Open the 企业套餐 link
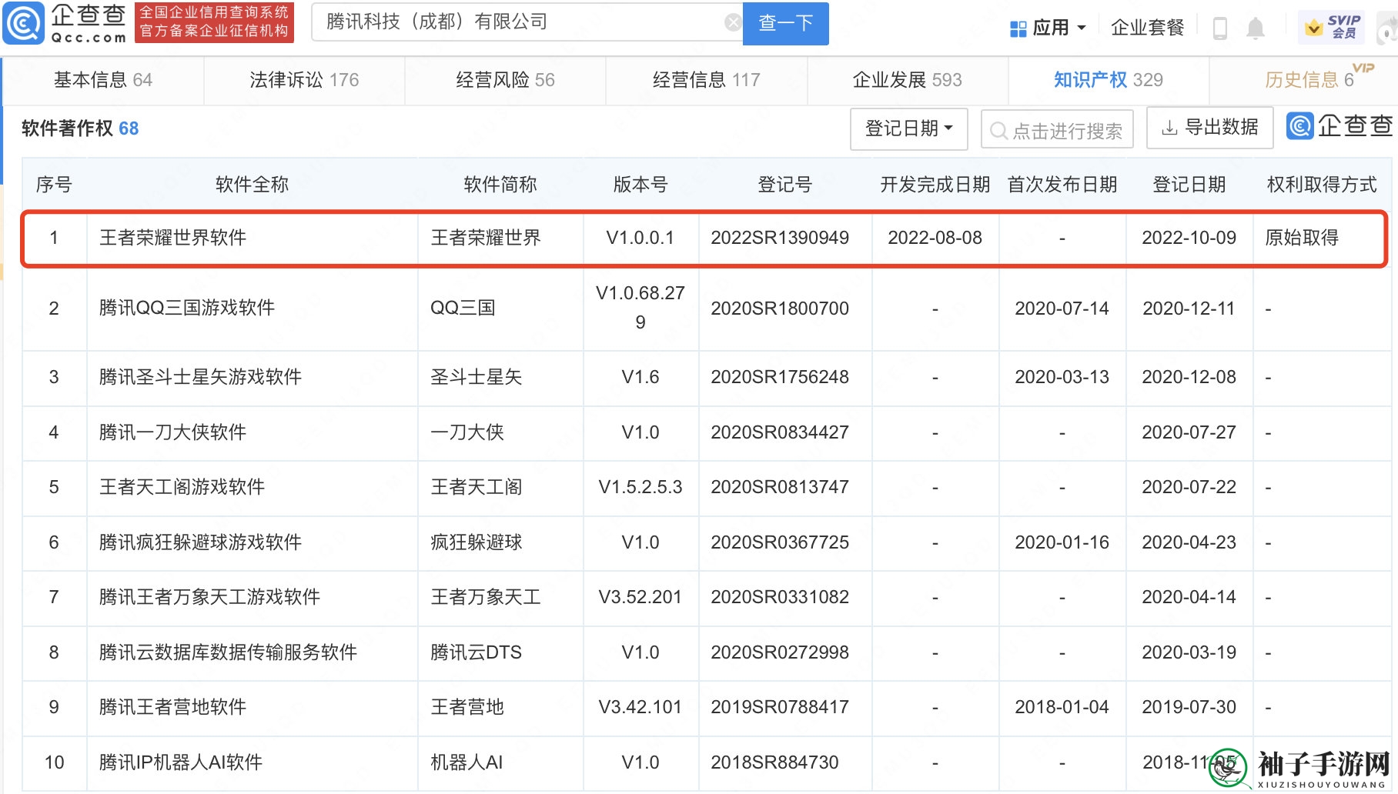The height and width of the screenshot is (794, 1398). coord(1147,28)
